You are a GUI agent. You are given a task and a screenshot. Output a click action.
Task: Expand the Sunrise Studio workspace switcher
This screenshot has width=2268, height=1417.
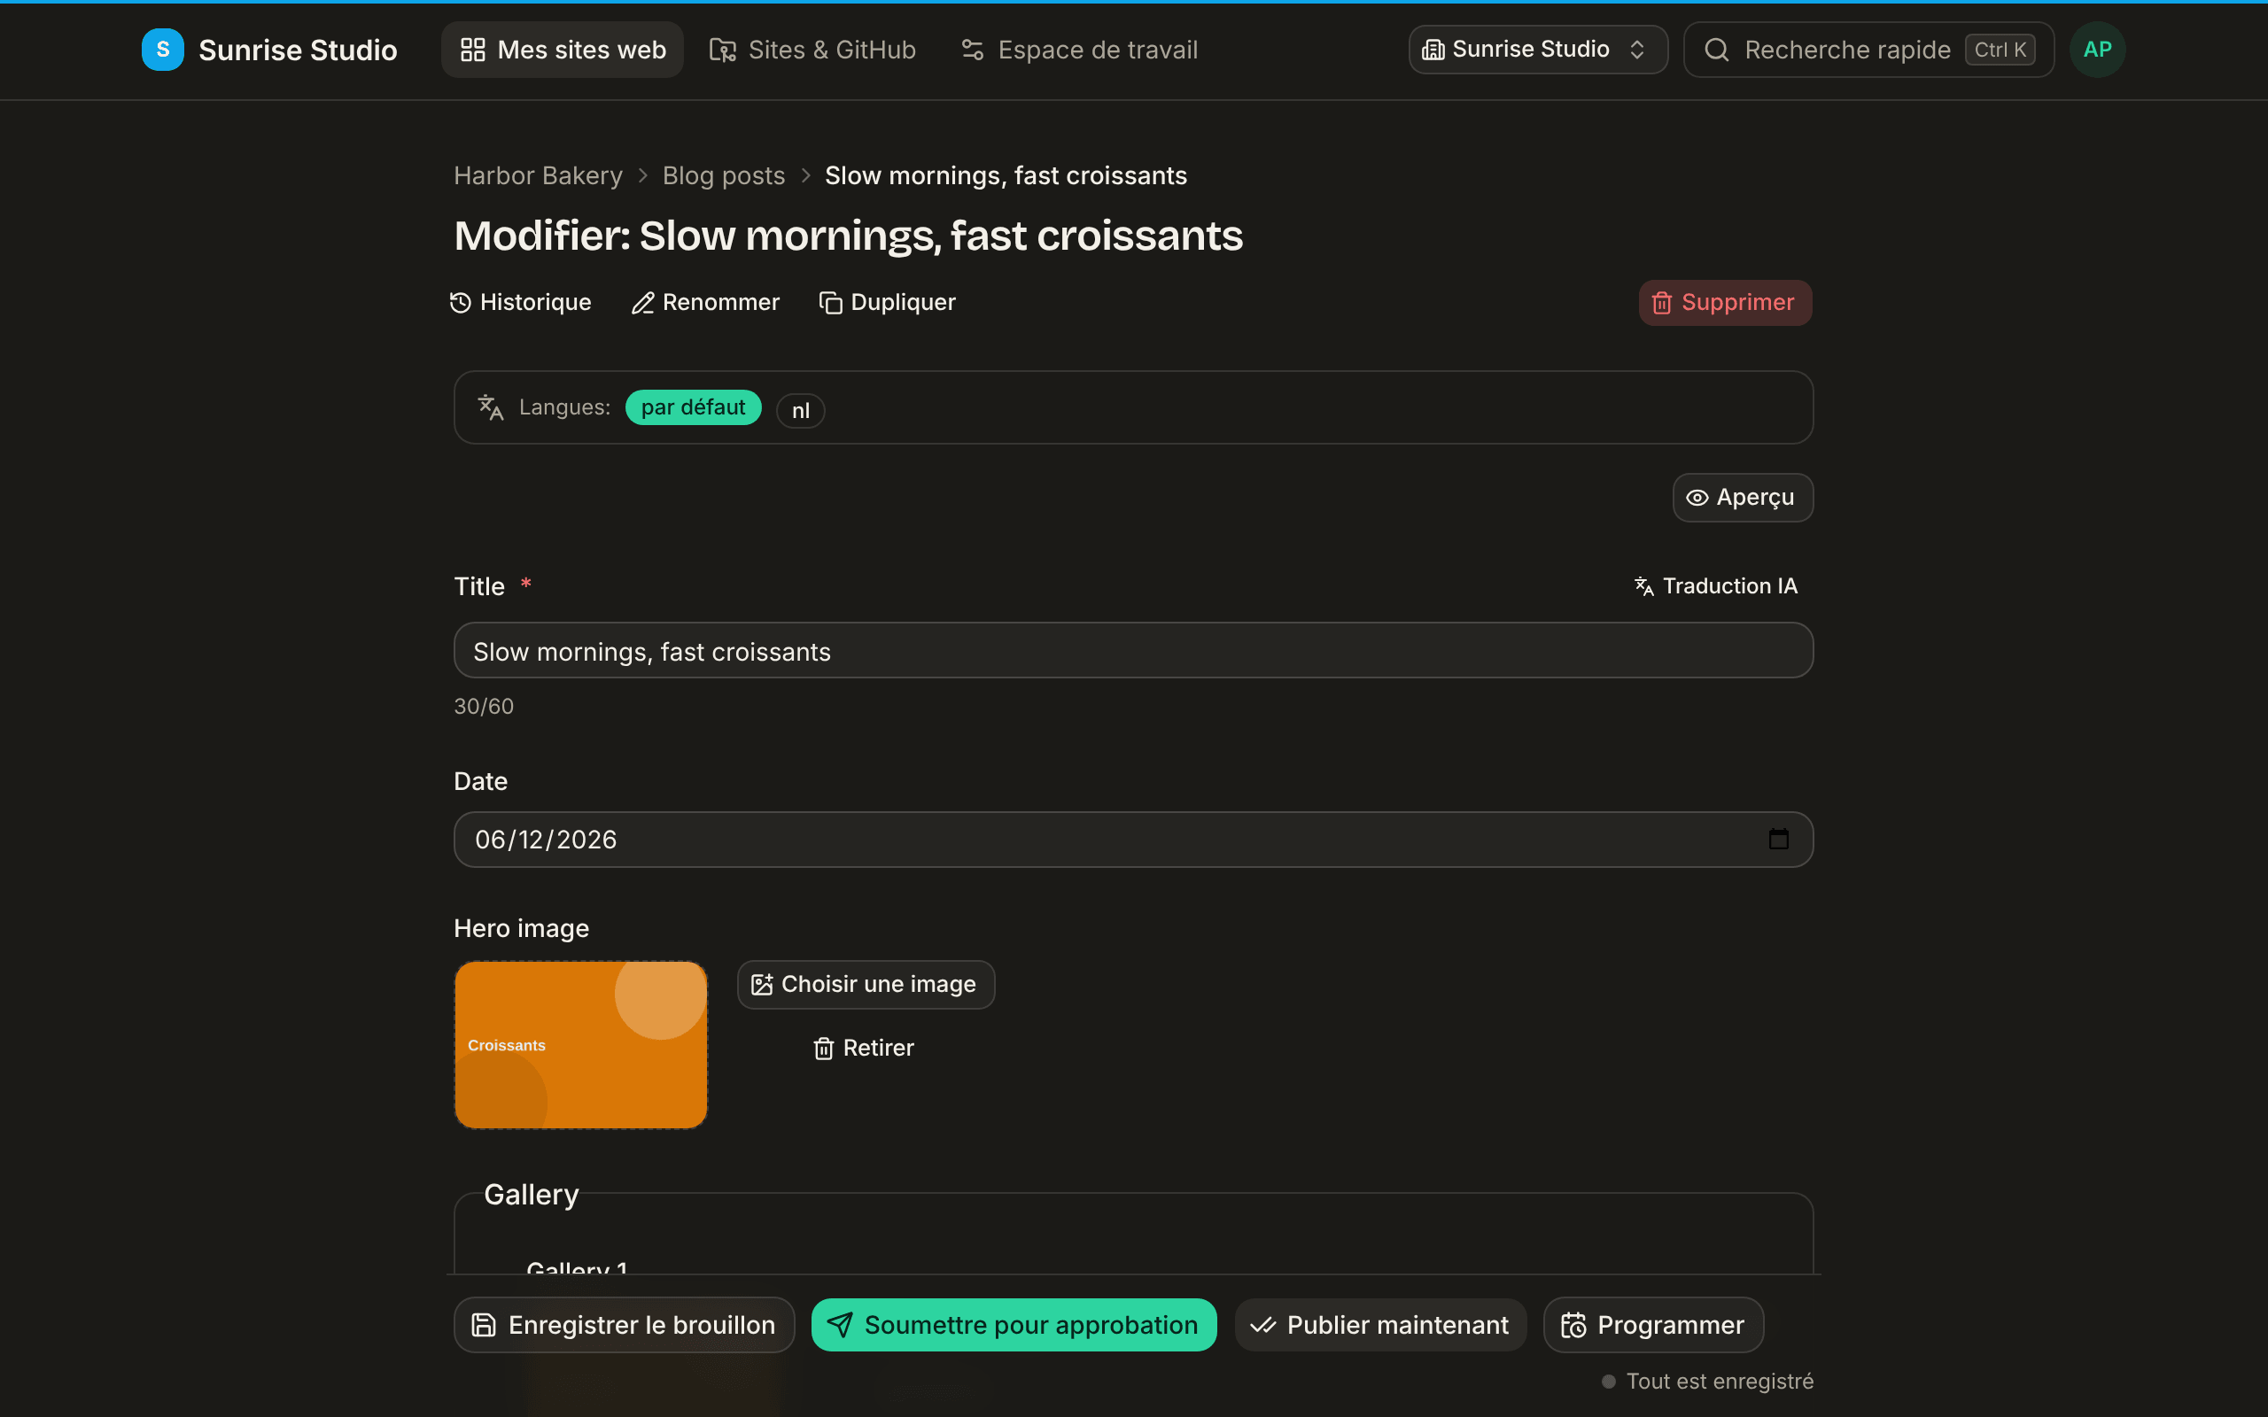[x=1537, y=50]
